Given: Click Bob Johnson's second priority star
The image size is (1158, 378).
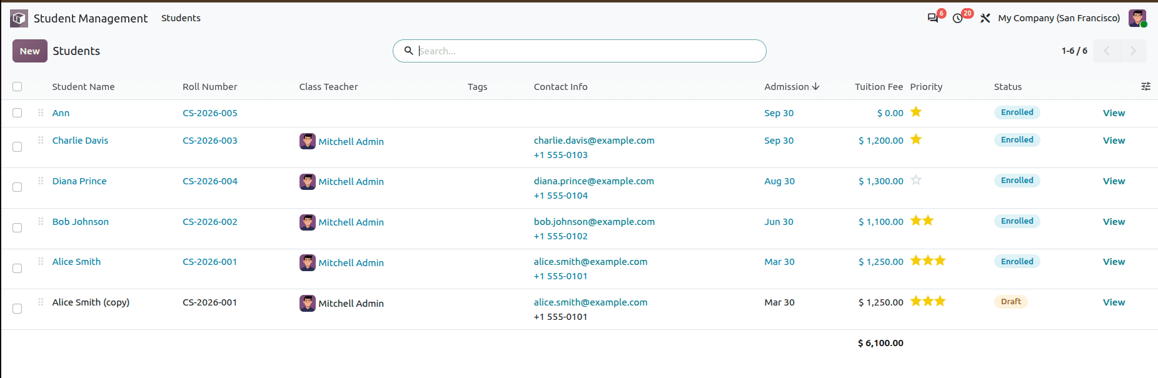Looking at the screenshot, I should [x=928, y=221].
